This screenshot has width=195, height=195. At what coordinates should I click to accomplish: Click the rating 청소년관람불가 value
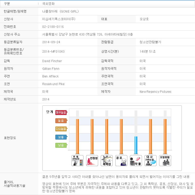[x=150, y=42]
